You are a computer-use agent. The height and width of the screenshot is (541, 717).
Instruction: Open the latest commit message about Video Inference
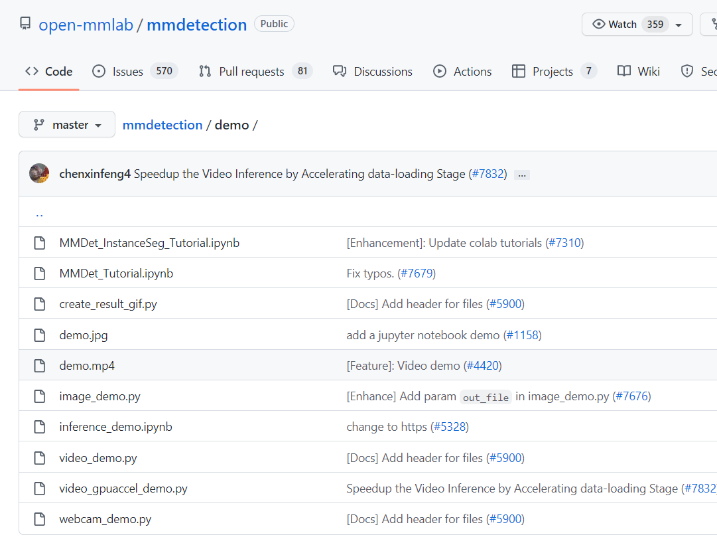(299, 174)
